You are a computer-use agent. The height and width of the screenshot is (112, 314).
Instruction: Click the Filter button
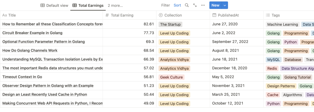click(x=166, y=5)
